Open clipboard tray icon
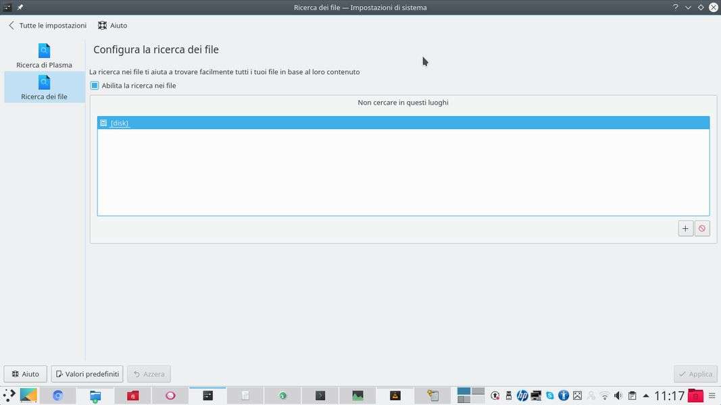 632,396
